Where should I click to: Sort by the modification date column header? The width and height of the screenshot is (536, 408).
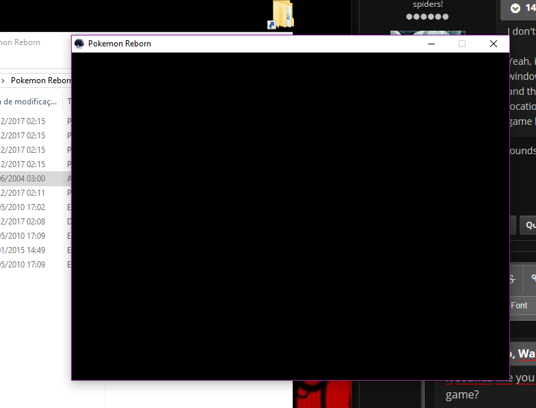(30, 101)
